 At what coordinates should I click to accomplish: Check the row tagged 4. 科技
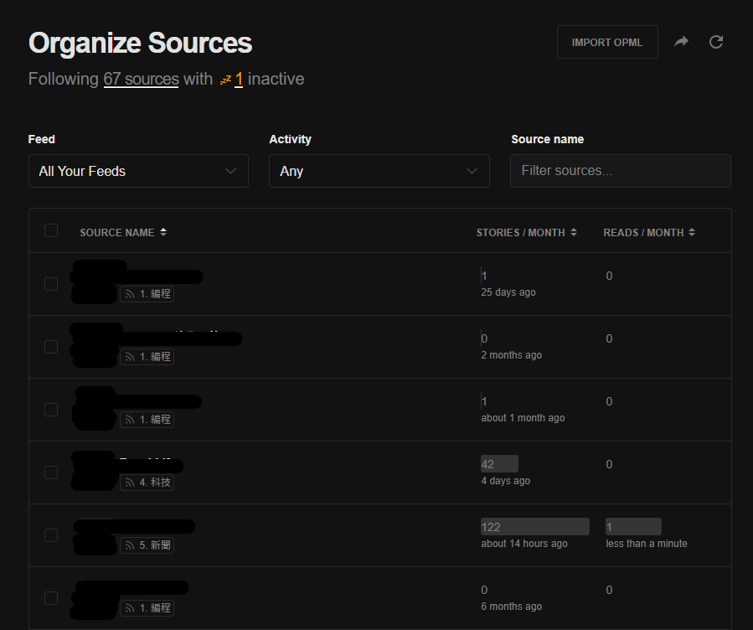click(51, 472)
